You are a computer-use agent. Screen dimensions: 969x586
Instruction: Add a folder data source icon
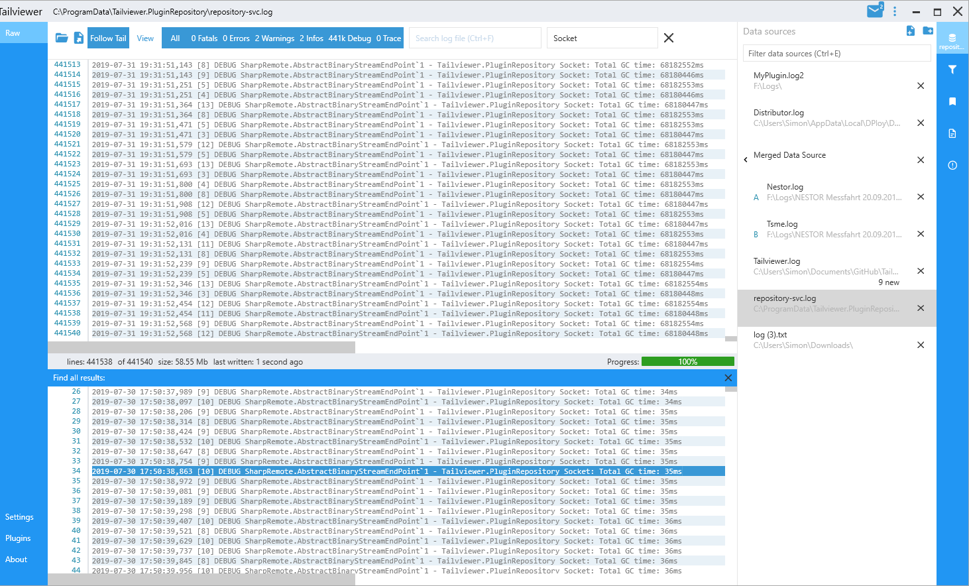pos(928,30)
